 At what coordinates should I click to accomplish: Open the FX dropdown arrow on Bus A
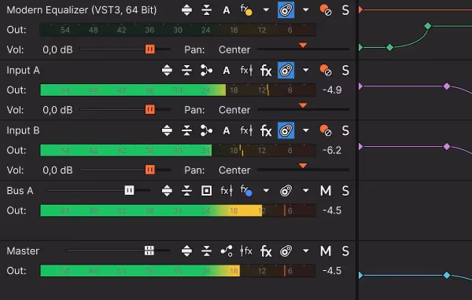pos(266,191)
